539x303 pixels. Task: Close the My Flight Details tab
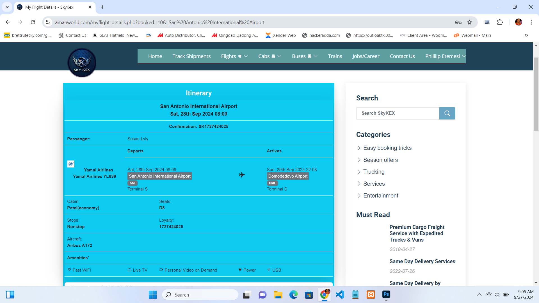pyautogui.click(x=90, y=7)
